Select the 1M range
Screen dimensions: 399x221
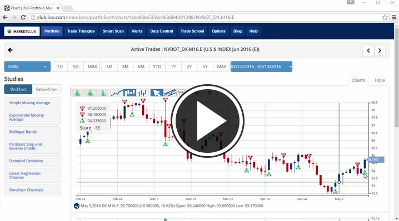click(109, 66)
